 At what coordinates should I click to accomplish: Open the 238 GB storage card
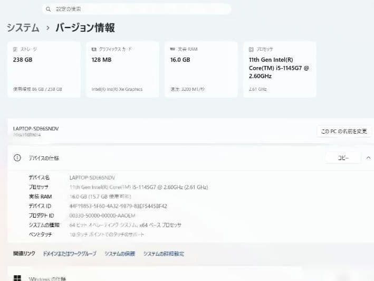pyautogui.click(x=44, y=70)
